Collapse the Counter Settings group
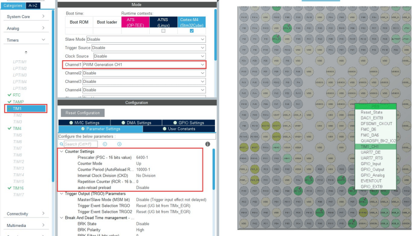412x236 pixels. coord(61,152)
